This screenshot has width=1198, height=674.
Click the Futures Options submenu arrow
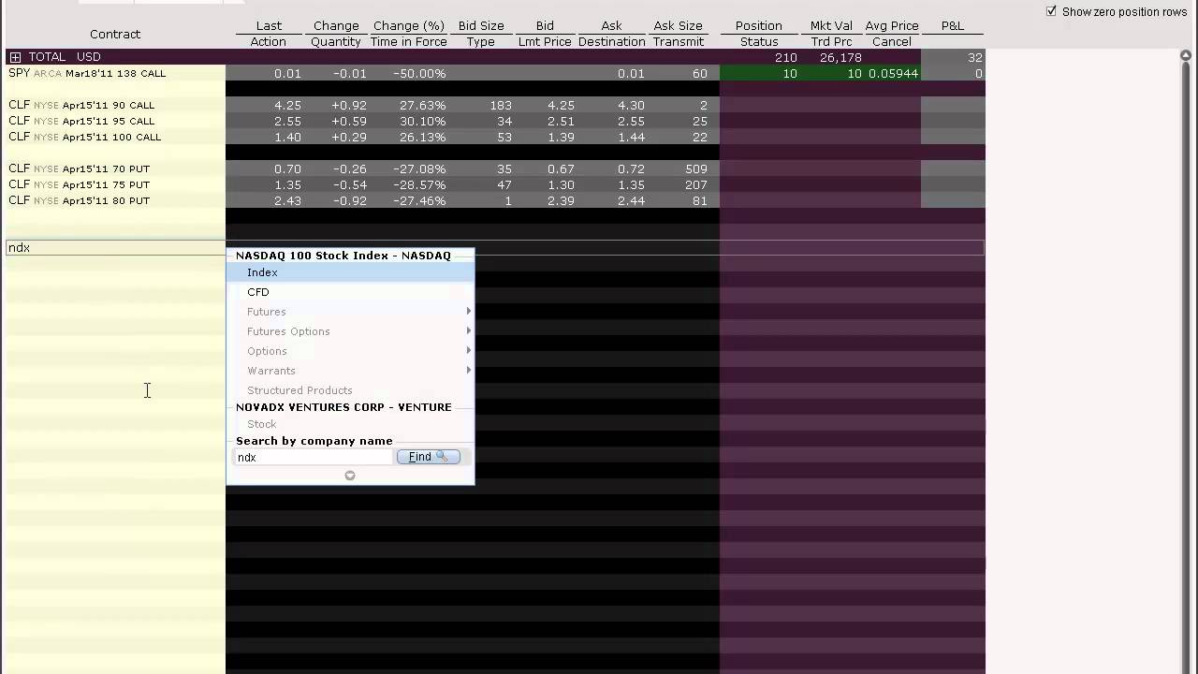tap(468, 331)
